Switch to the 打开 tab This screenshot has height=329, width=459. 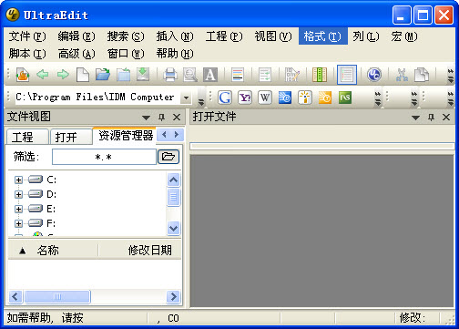coord(71,137)
